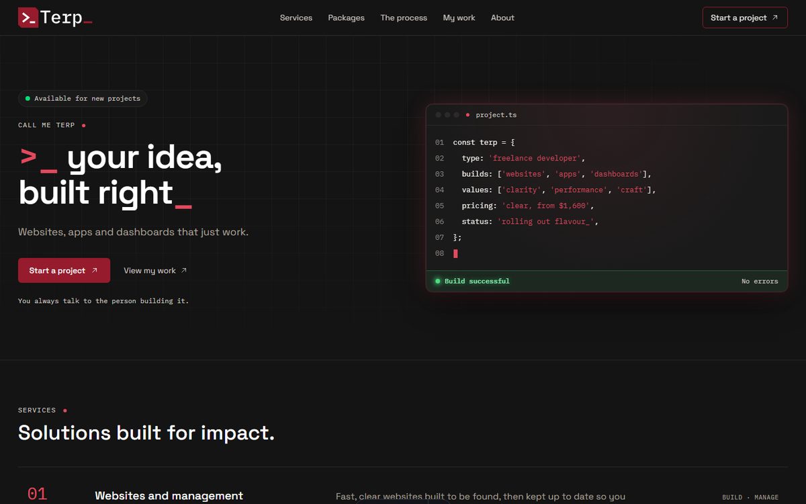The image size is (806, 504).
Task: Click the 'performance' value in code
Action: [x=579, y=190]
